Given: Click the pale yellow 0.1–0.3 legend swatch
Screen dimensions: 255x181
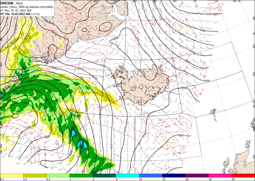Looking at the screenshot, I should coord(12,175).
